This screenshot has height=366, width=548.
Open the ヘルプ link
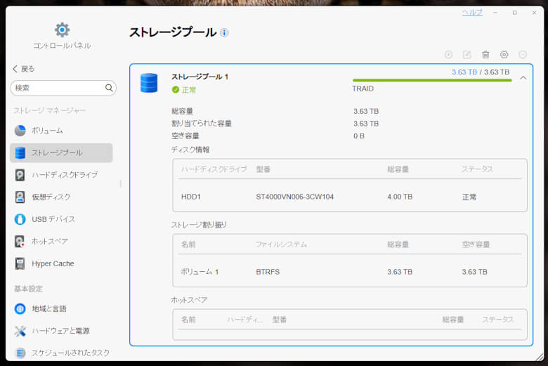coord(471,13)
